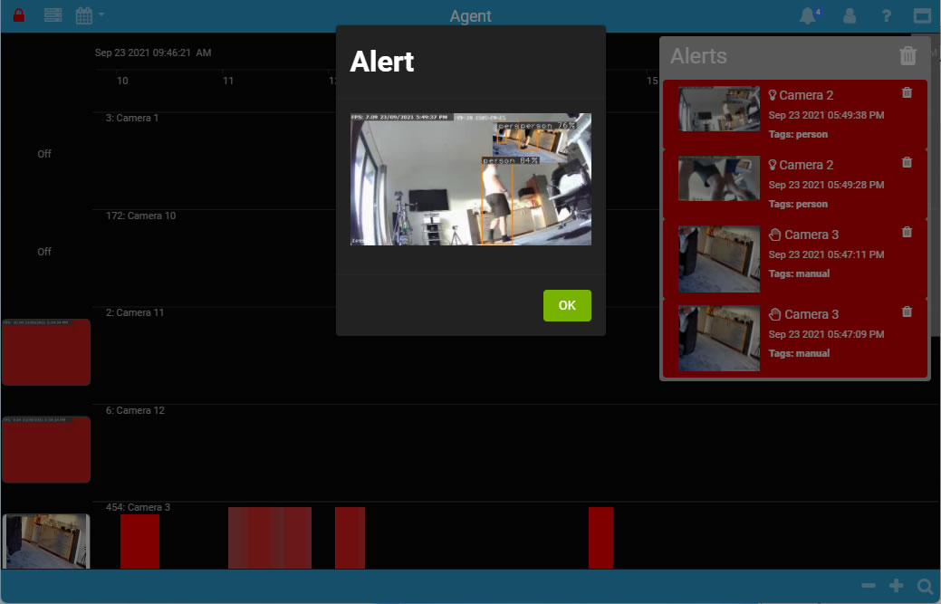Expand the calendar dropdown arrow
The image size is (941, 604).
pos(101,14)
